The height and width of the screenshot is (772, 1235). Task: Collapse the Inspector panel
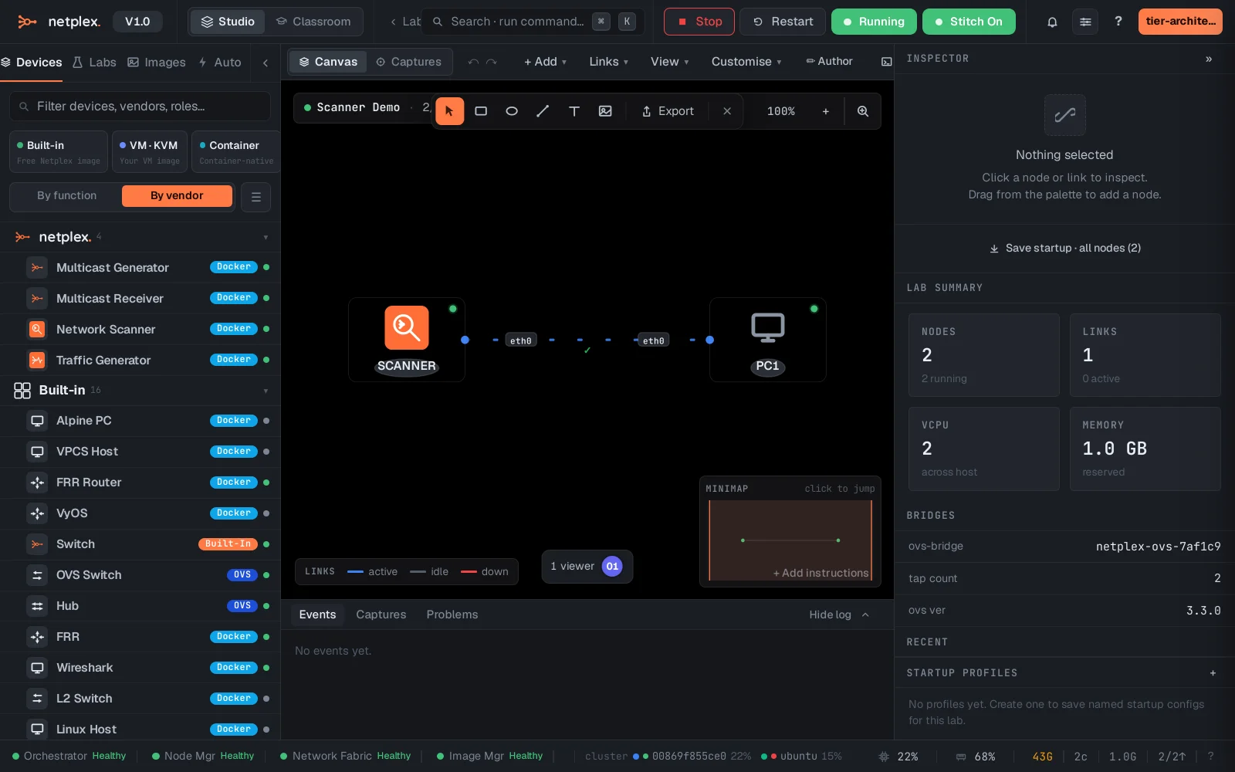click(x=1209, y=59)
